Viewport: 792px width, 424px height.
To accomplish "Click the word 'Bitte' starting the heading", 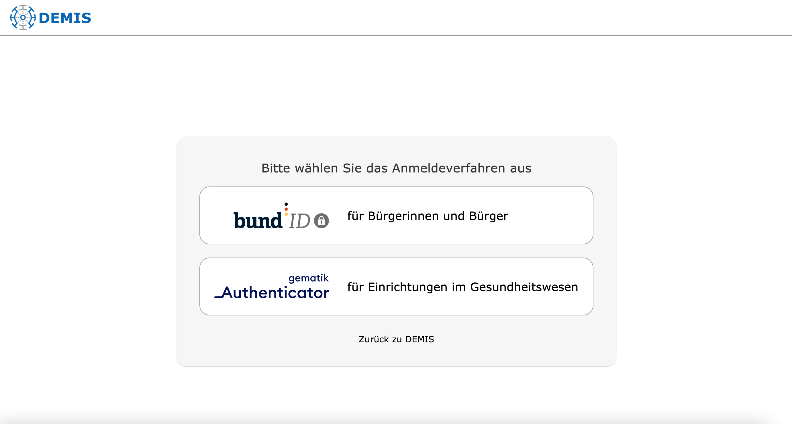I will click(x=275, y=168).
